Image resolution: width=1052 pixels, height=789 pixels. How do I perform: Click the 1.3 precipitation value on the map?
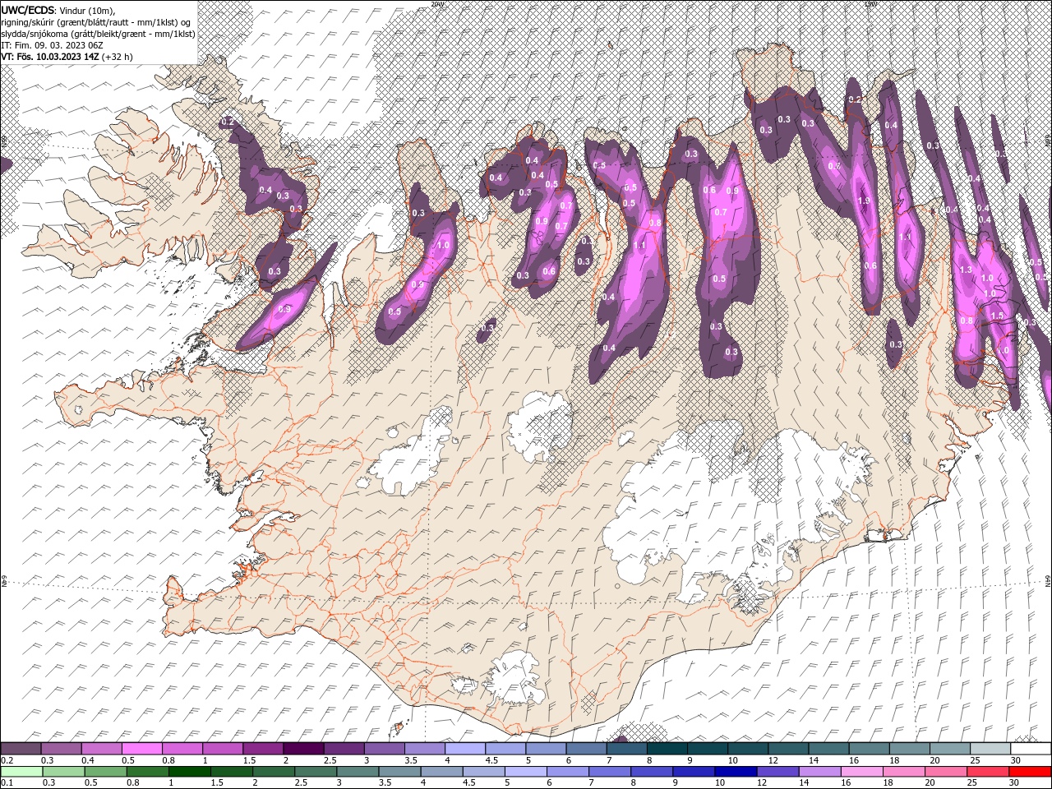(x=966, y=270)
